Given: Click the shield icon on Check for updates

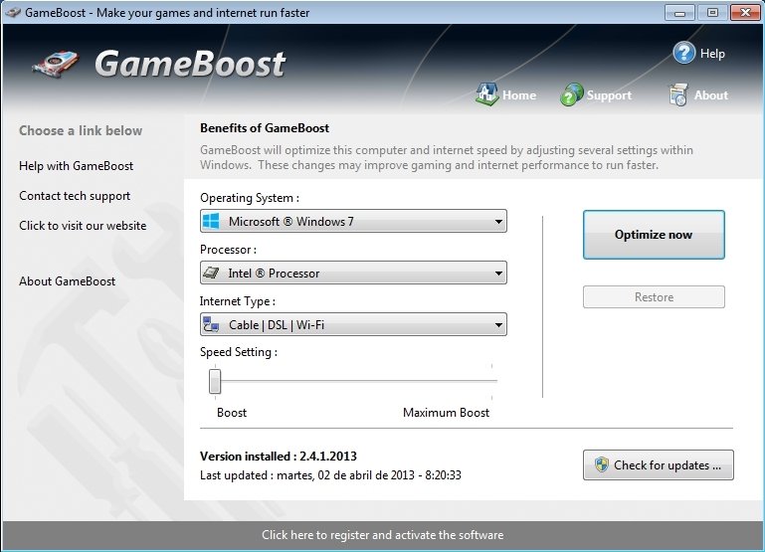Looking at the screenshot, I should point(602,464).
